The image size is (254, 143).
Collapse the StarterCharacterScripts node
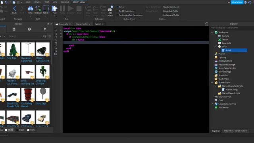click(x=216, y=86)
